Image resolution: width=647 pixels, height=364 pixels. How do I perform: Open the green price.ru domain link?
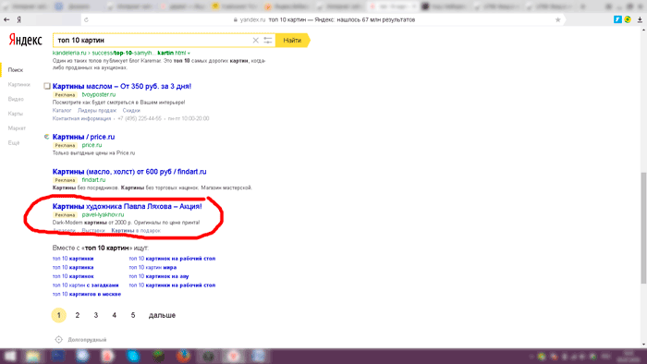[x=92, y=145]
